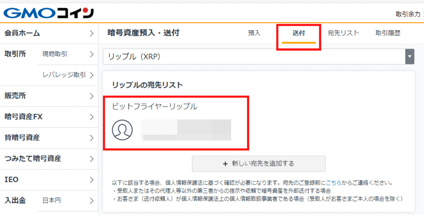The image size is (424, 220).
Task: Switch to the 宛先リスト tab
Action: (343, 33)
